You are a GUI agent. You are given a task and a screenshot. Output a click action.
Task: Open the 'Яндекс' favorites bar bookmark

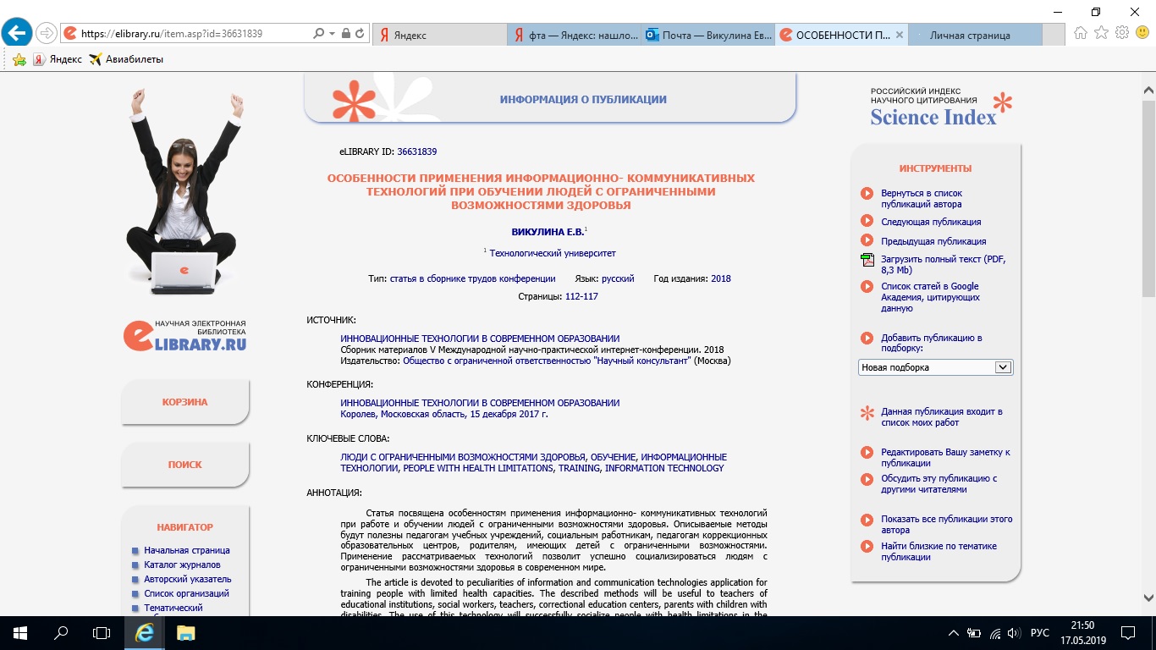tap(58, 59)
